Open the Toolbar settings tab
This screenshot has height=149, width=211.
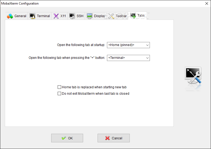(117, 16)
